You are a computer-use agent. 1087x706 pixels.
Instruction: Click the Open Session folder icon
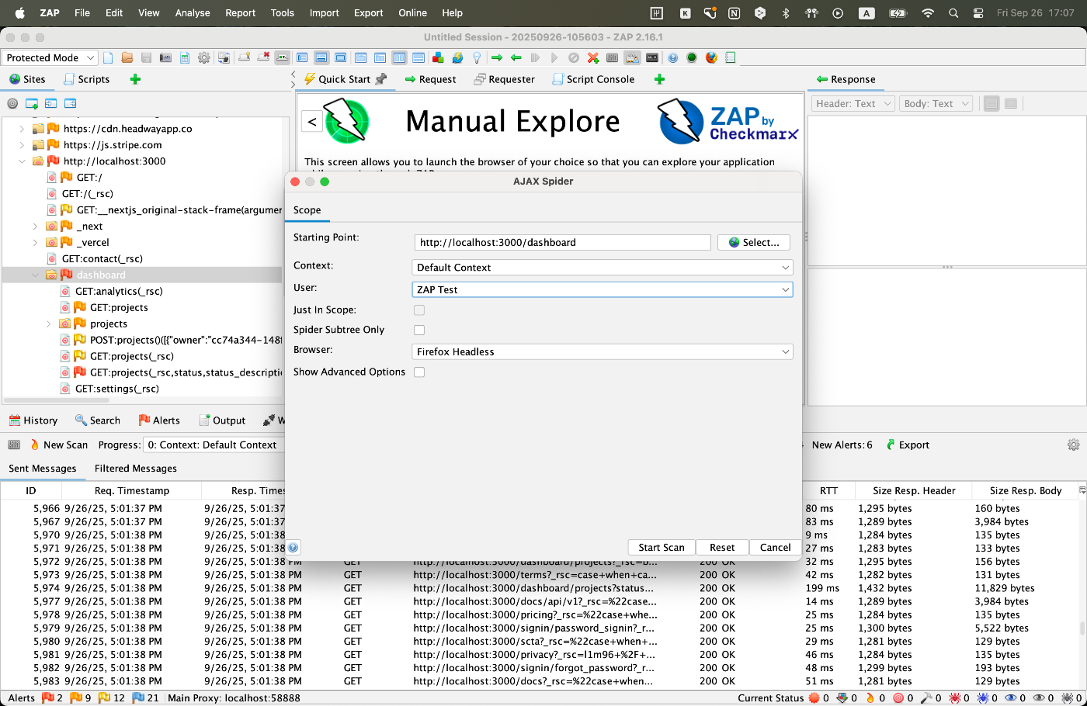pos(127,57)
